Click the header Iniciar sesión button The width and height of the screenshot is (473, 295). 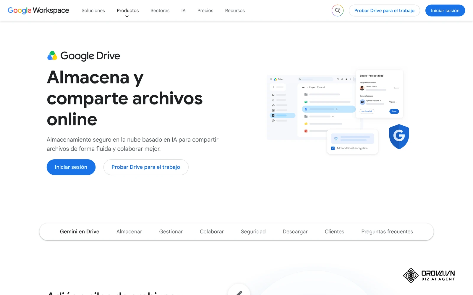coord(445,11)
